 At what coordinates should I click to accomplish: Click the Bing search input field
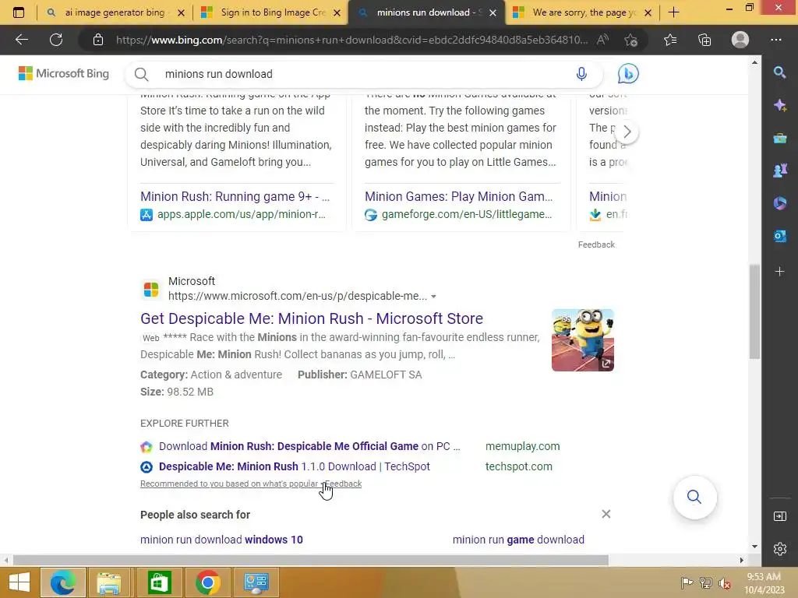pyautogui.click(x=364, y=74)
